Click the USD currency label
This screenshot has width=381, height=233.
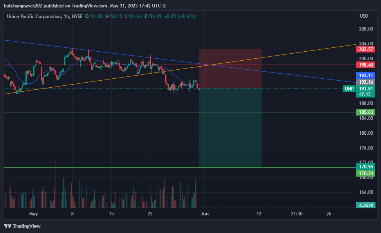364,16
